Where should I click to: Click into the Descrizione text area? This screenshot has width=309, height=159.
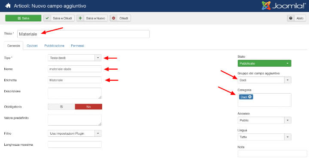coord(75,93)
